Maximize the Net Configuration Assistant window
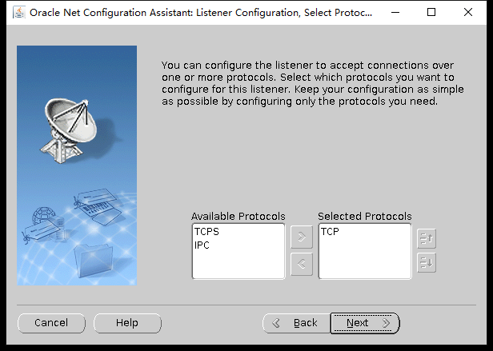 pos(431,13)
